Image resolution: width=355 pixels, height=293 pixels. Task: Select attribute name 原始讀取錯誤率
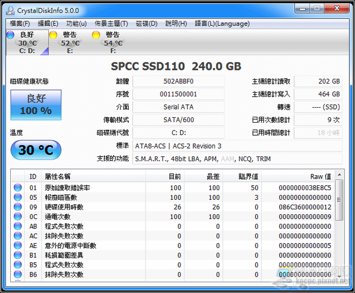coord(67,188)
